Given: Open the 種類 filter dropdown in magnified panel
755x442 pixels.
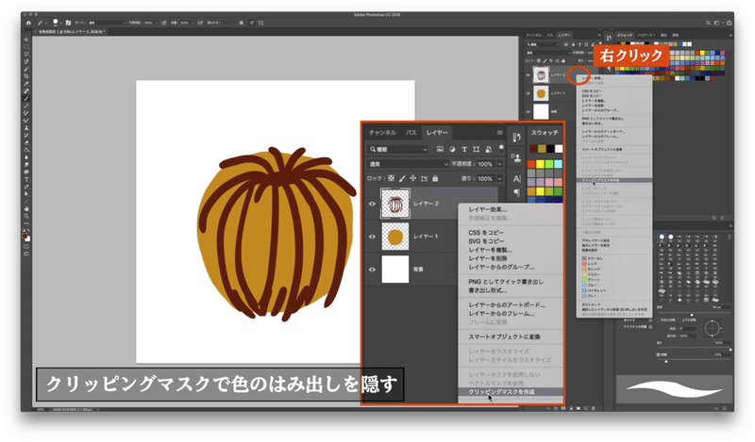Looking at the screenshot, I should 397,150.
